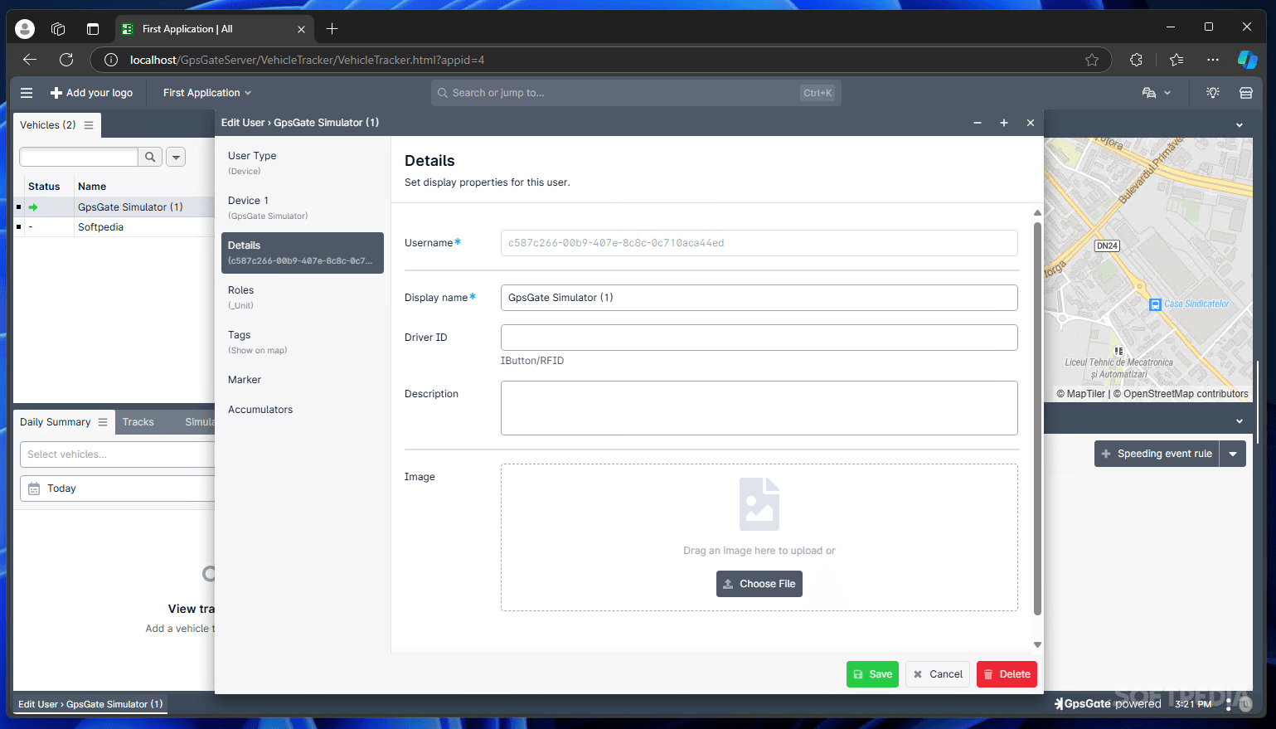Click the site information icon
The width and height of the screenshot is (1276, 729).
pos(111,60)
